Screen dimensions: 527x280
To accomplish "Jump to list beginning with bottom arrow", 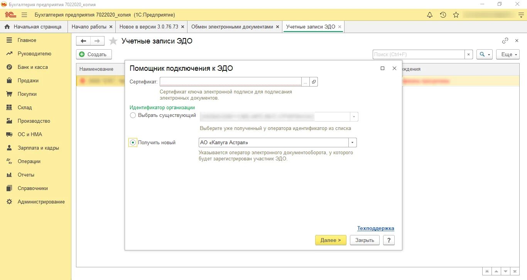I will coord(487,272).
